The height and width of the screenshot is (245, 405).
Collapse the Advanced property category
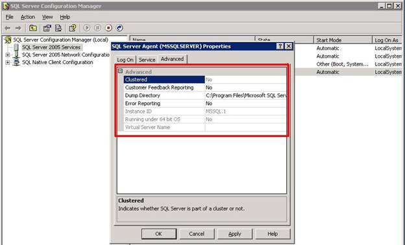click(120, 71)
